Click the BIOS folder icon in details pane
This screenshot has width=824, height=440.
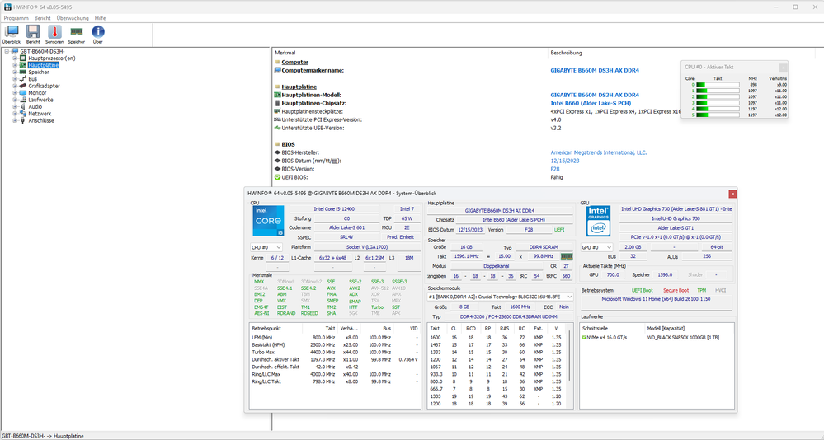coord(277,144)
